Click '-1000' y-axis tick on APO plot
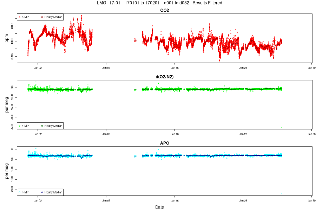The width and height of the screenshot is (316, 211). (x=12, y=170)
